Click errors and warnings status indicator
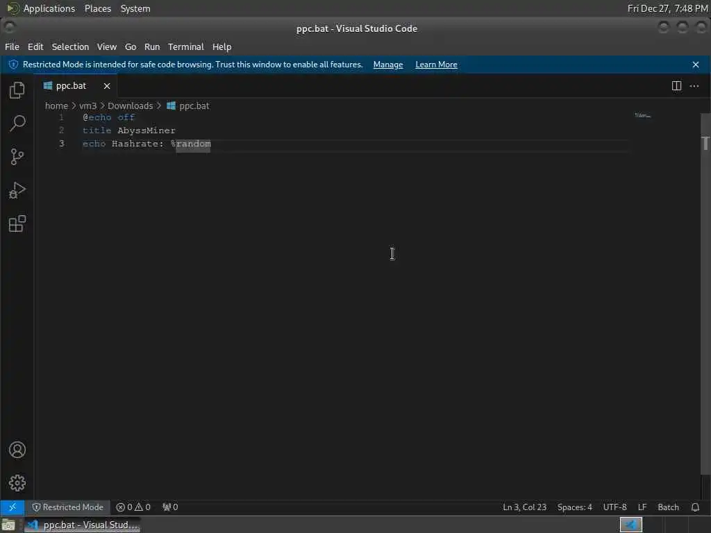 tap(133, 507)
